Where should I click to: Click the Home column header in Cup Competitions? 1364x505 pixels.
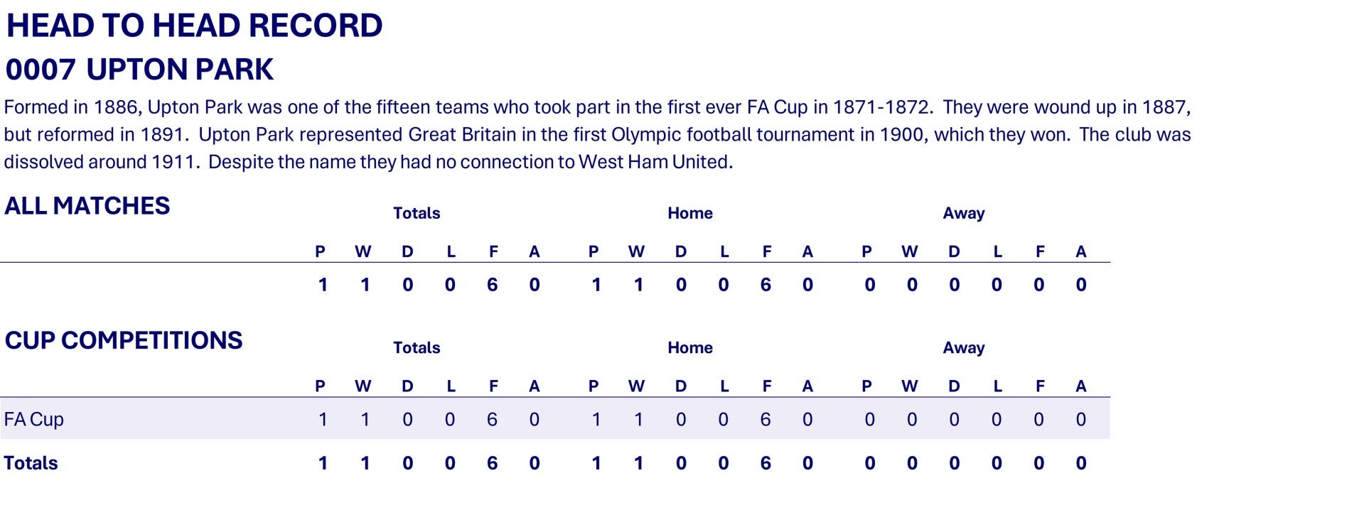coord(689,348)
